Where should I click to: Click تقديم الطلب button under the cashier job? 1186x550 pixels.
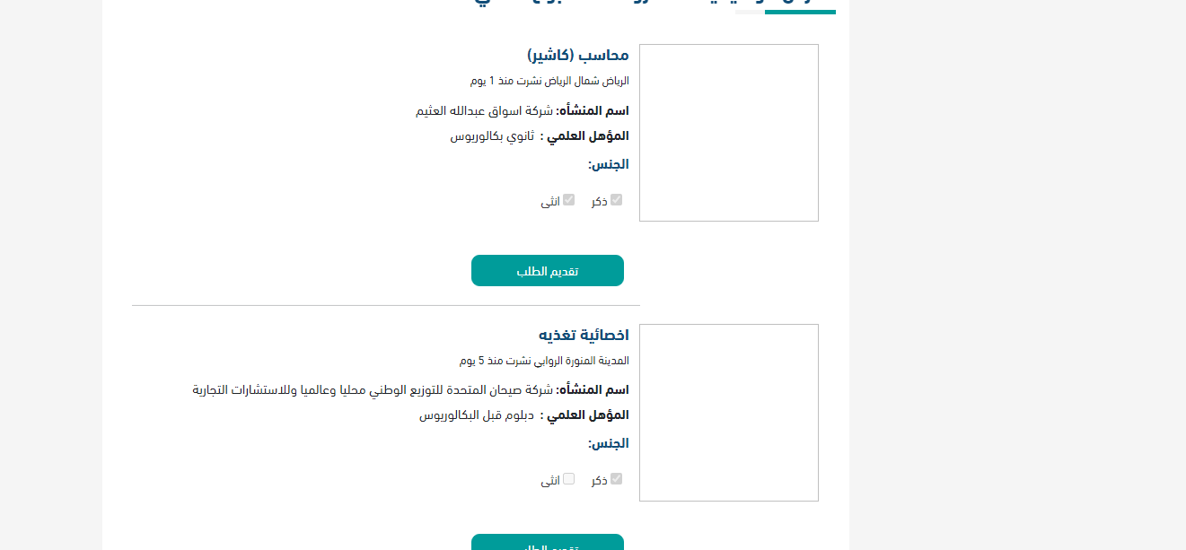point(548,271)
